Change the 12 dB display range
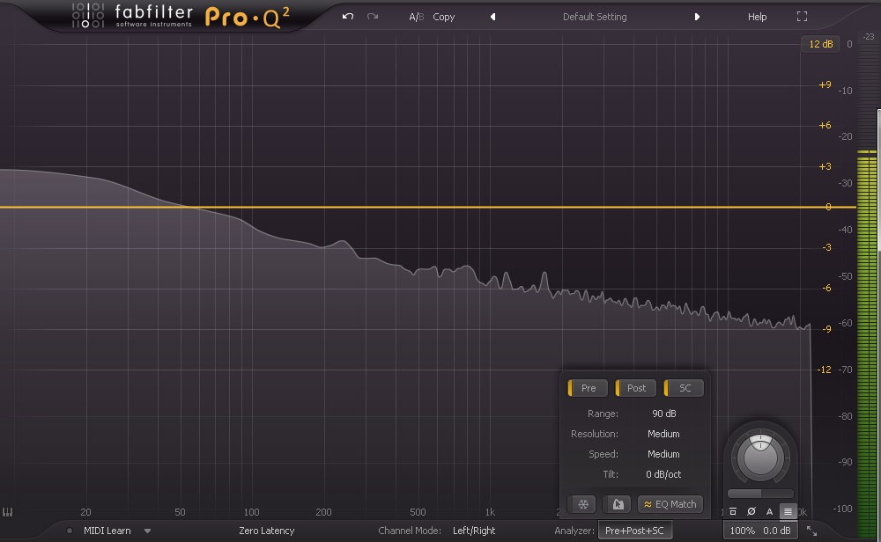This screenshot has height=542, width=881. [820, 44]
